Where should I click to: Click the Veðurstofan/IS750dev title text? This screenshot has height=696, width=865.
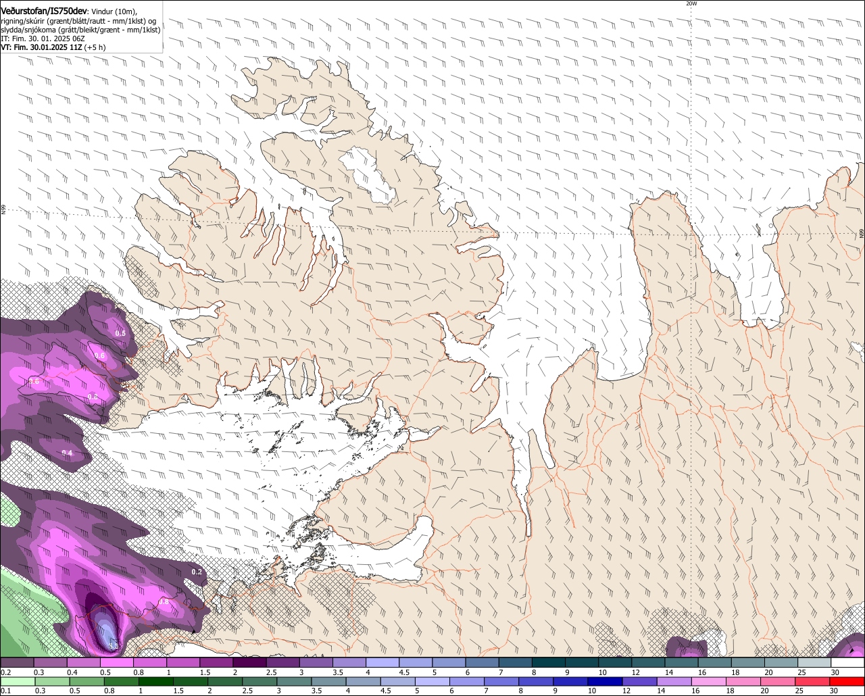point(44,11)
